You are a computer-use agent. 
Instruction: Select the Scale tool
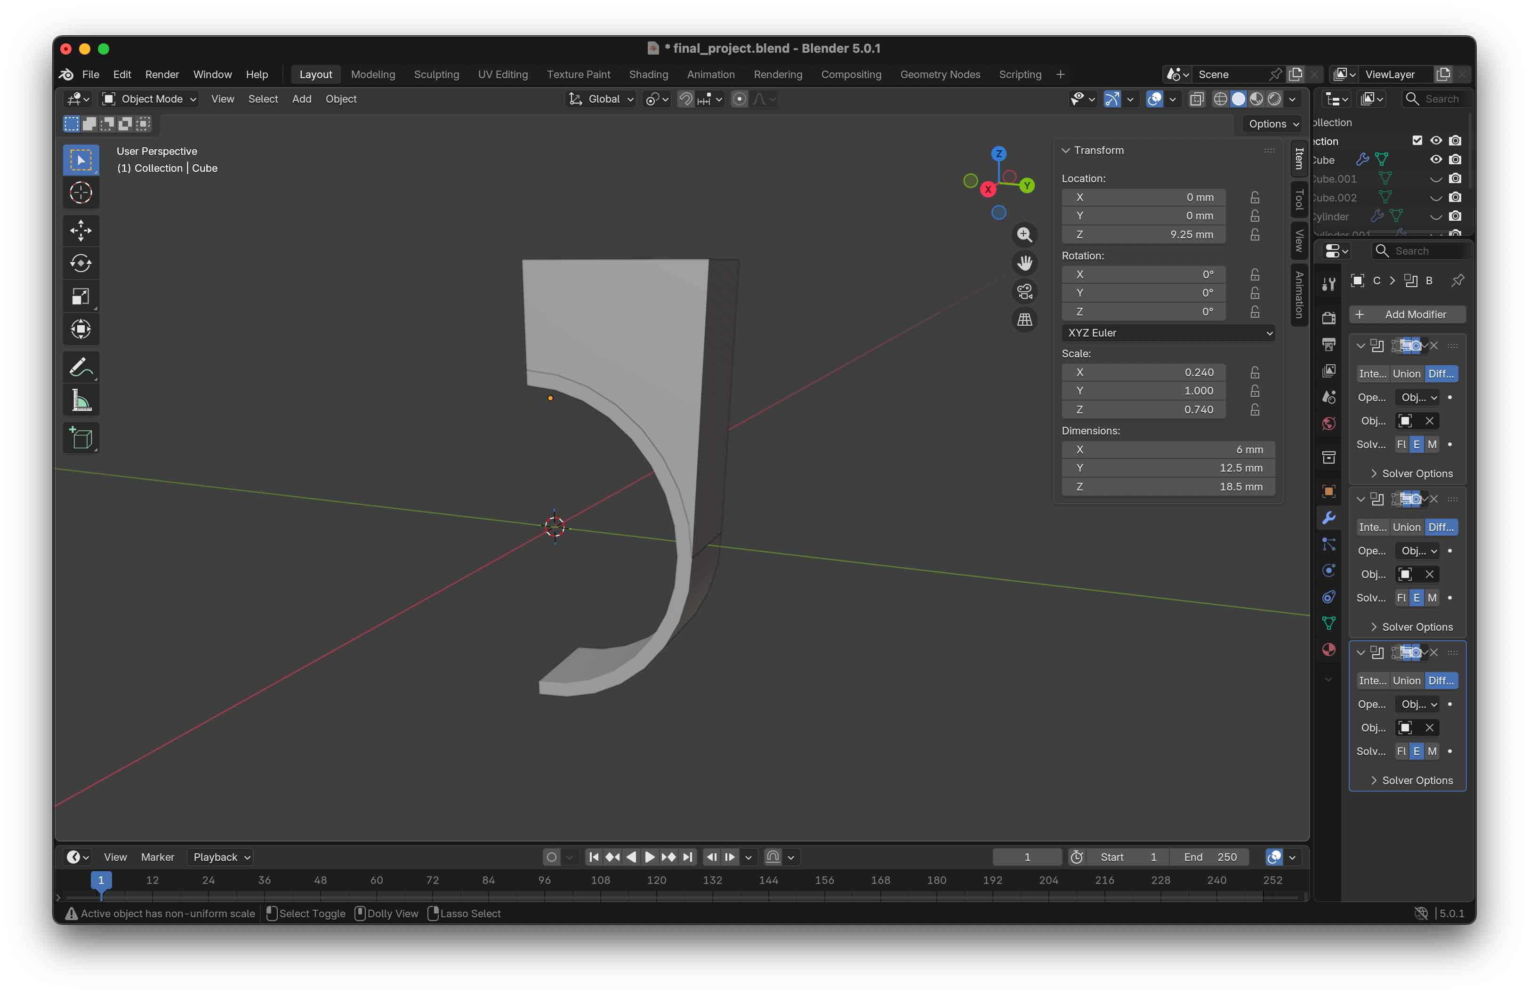coord(81,297)
